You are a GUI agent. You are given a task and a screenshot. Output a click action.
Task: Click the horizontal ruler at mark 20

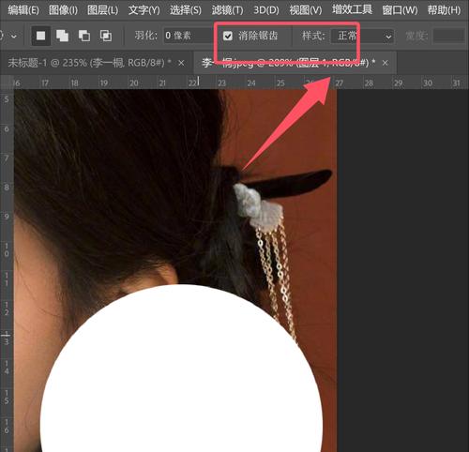click(133, 83)
